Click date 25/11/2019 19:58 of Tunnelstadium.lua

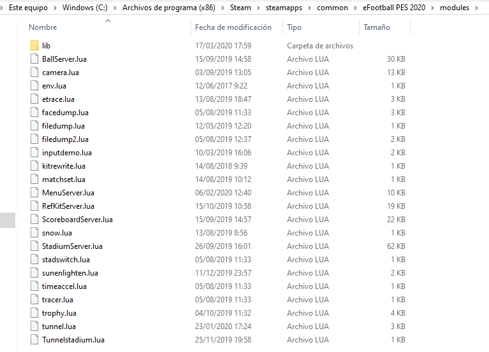223,340
